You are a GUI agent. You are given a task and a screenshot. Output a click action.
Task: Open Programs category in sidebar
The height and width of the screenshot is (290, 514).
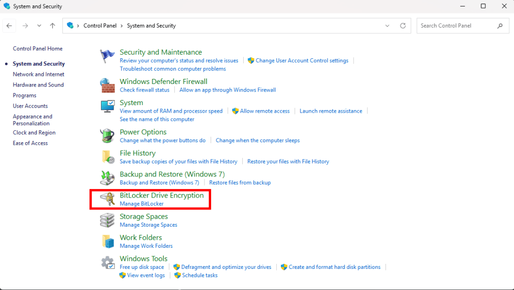(x=25, y=95)
